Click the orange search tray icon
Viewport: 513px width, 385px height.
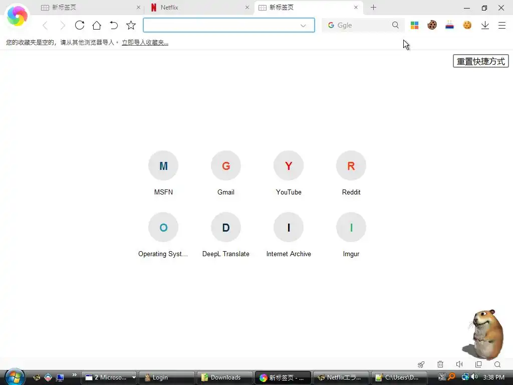pyautogui.click(x=452, y=377)
